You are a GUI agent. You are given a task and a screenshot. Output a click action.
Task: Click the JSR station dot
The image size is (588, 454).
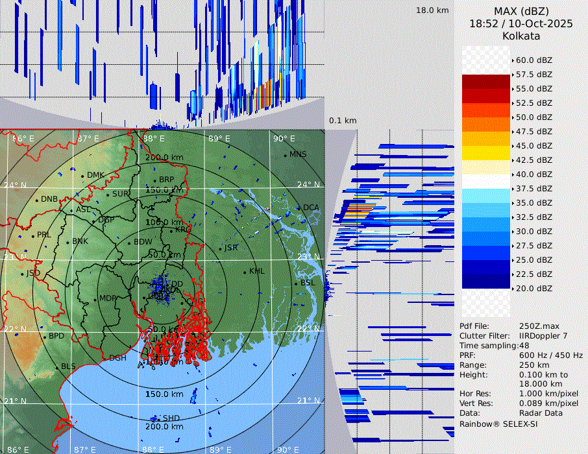click(x=220, y=248)
